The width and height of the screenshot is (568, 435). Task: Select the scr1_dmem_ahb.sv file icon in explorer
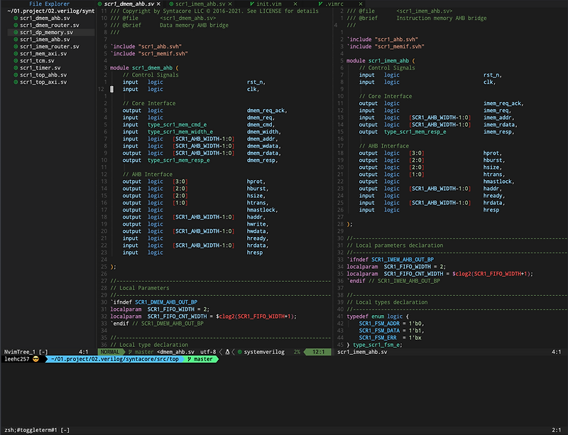coord(16,19)
